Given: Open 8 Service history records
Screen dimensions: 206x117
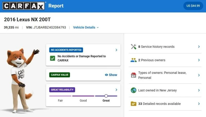Looking at the screenshot, I should tap(165, 47).
